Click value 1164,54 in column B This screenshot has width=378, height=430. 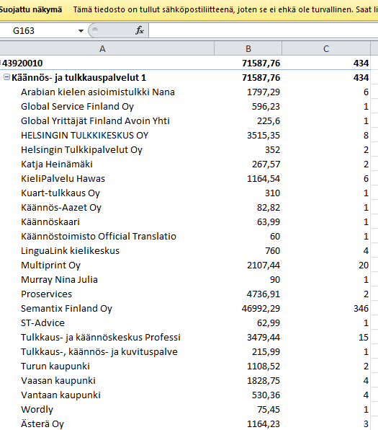(x=264, y=179)
